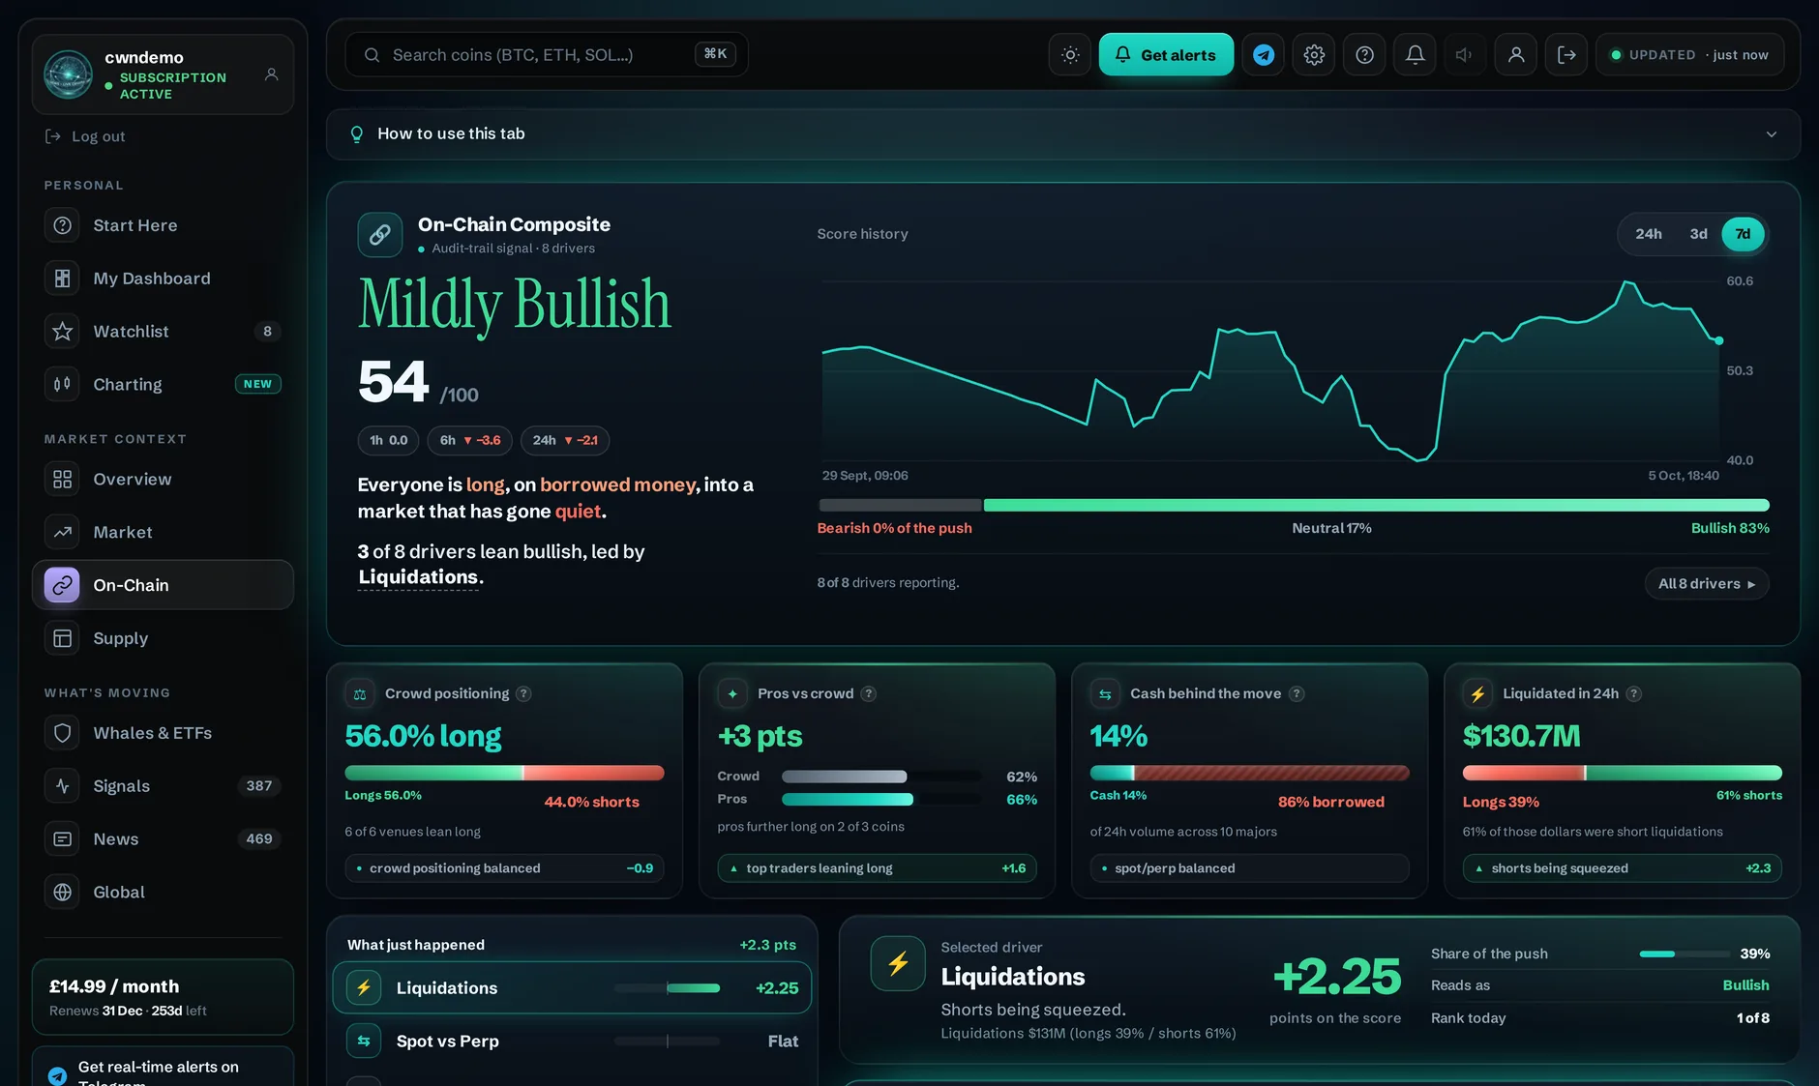The image size is (1819, 1086).
Task: Open the notifications bell icon
Action: [1415, 55]
